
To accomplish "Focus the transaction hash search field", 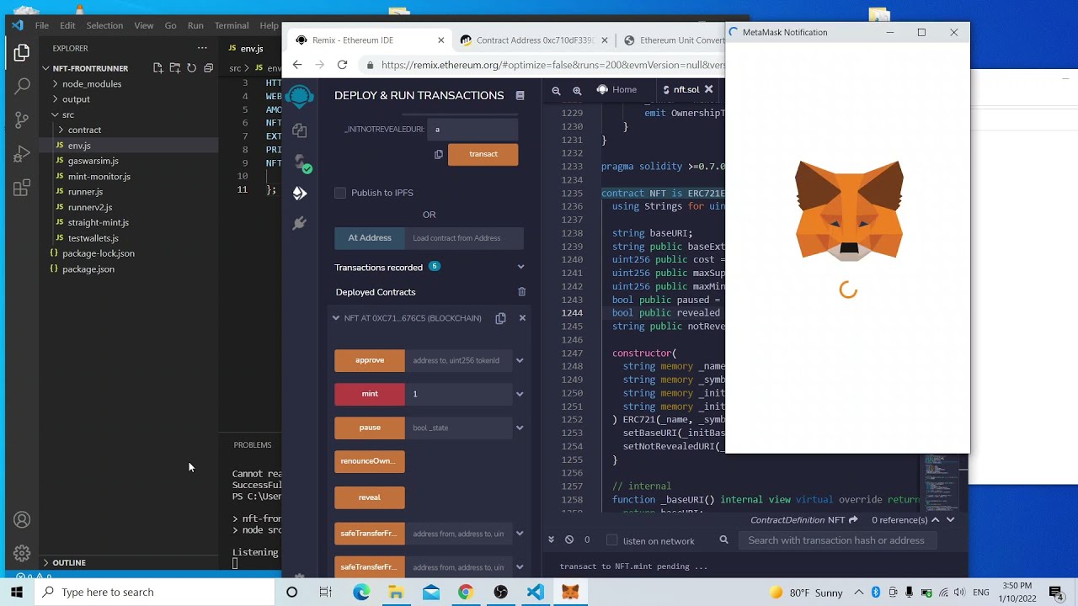I will click(x=836, y=540).
